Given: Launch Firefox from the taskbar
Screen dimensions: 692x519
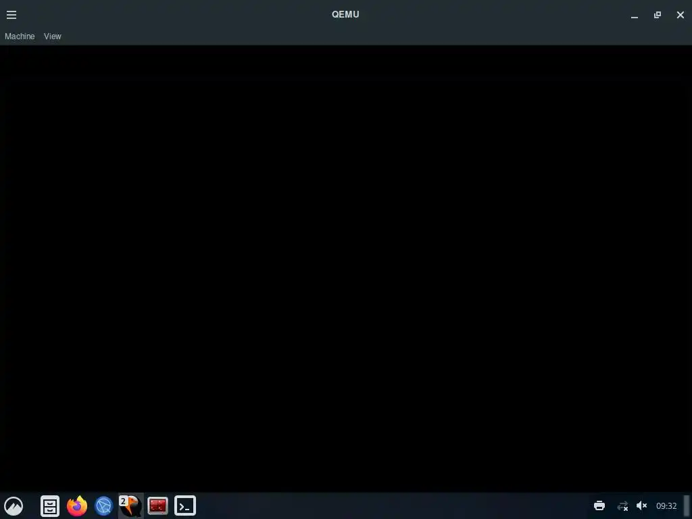Looking at the screenshot, I should (x=77, y=505).
